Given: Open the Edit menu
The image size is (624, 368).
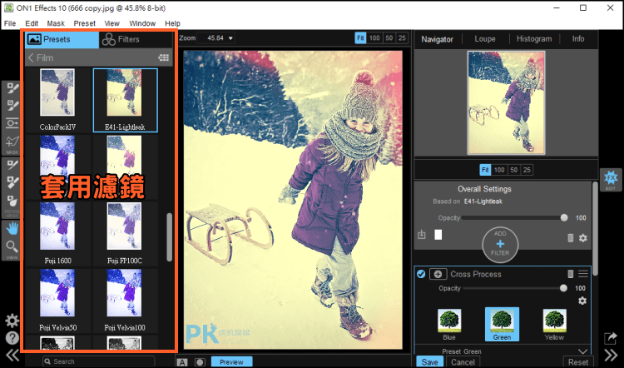Looking at the screenshot, I should pos(32,23).
